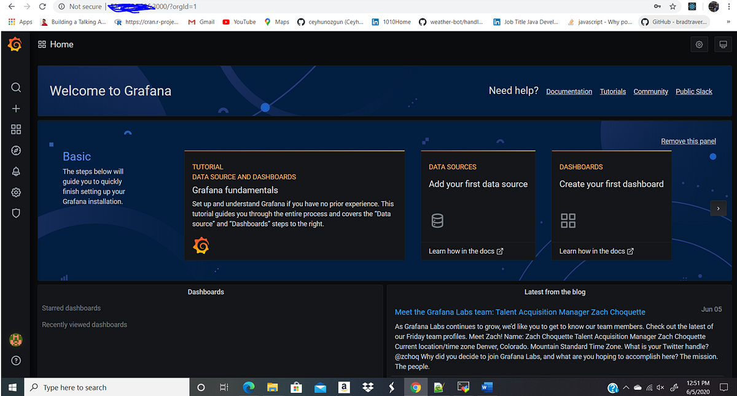Click Remove this panel link
Image resolution: width=737 pixels, height=396 pixels.
pos(688,141)
